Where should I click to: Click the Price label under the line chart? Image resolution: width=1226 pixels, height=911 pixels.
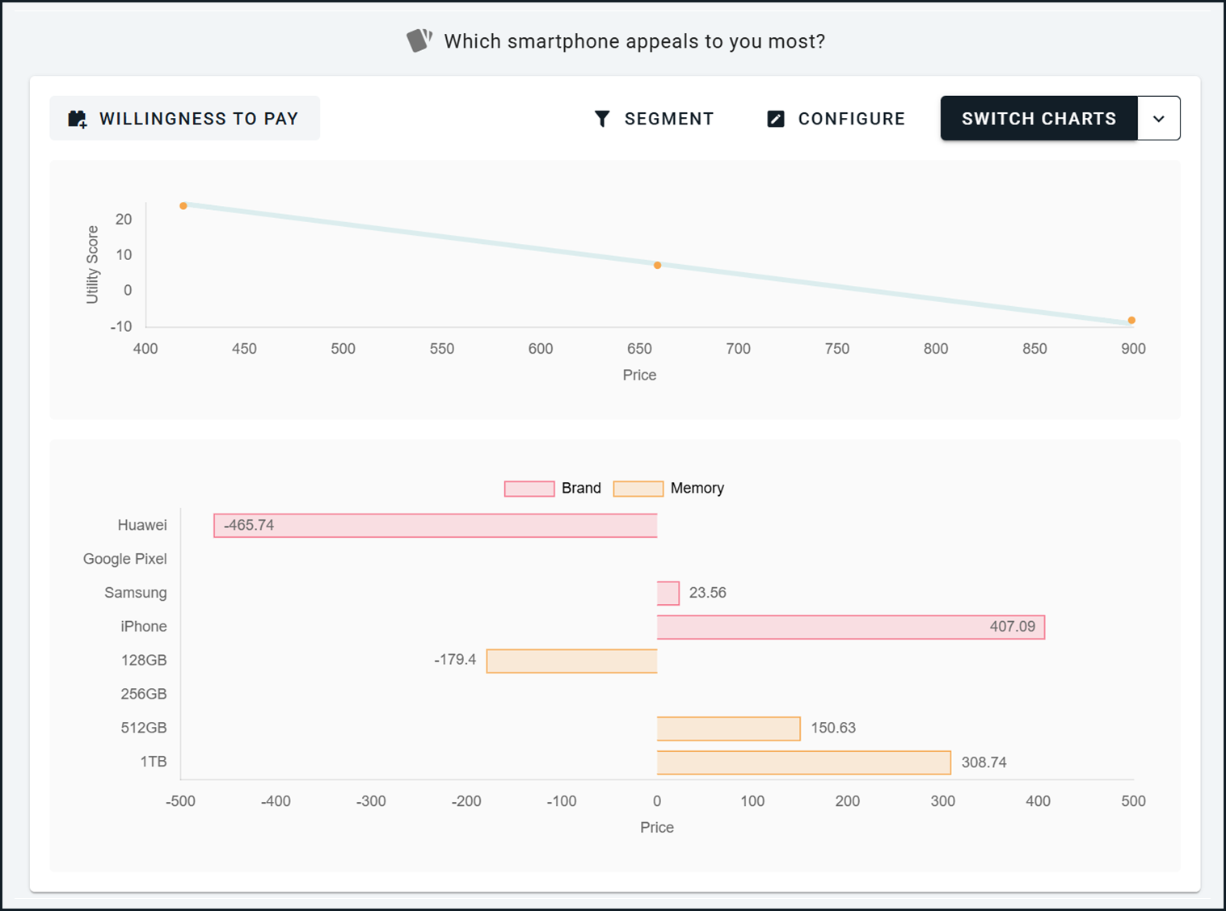[639, 375]
